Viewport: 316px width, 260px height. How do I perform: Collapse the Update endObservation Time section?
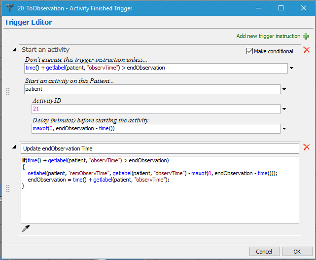14,148
